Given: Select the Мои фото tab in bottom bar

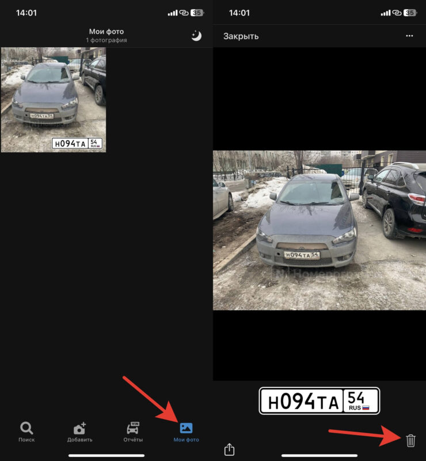Looking at the screenshot, I should point(186,432).
